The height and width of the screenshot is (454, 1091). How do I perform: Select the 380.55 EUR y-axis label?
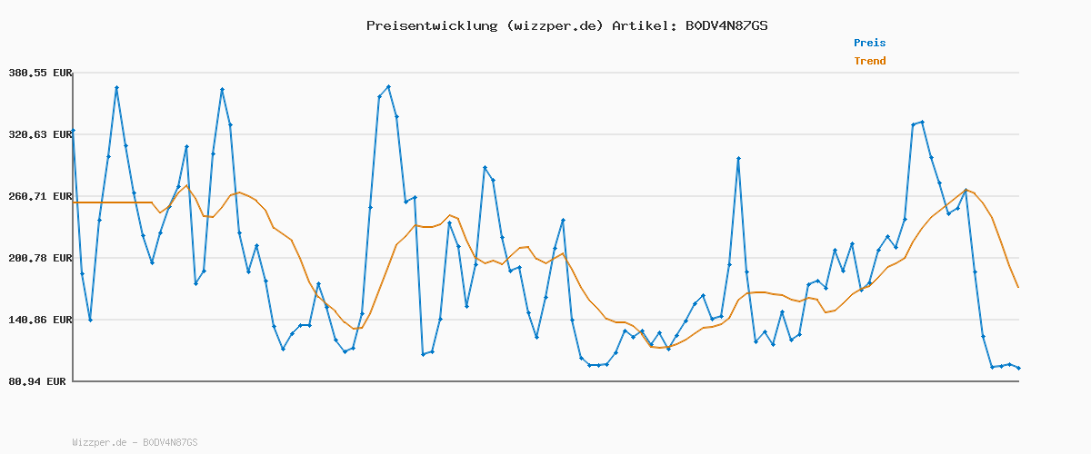(x=40, y=73)
